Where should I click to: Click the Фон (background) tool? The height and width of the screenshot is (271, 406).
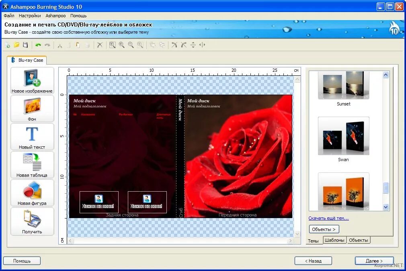coord(32,108)
